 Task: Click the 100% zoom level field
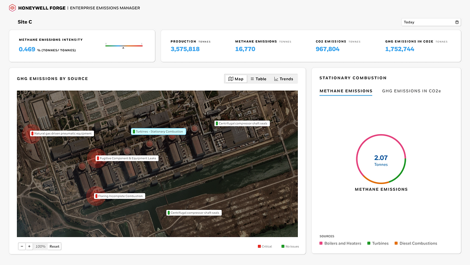40,246
